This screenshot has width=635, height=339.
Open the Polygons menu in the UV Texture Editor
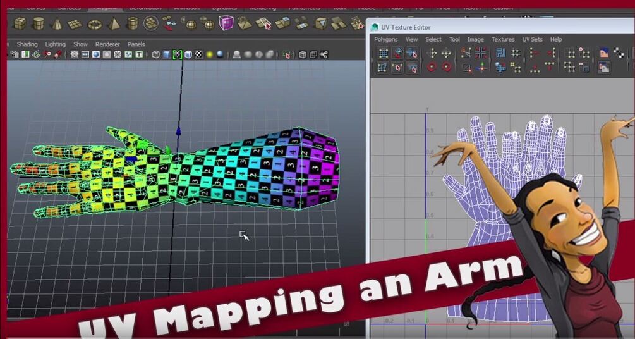pos(385,39)
